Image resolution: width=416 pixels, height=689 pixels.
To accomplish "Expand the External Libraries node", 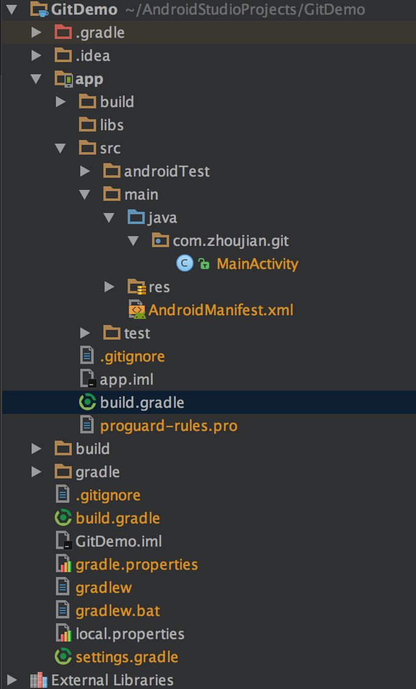I will click(12, 680).
